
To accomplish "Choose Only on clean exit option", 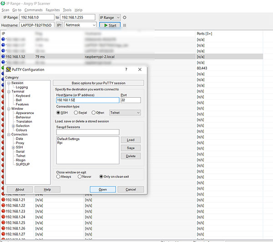I will 101,176.
